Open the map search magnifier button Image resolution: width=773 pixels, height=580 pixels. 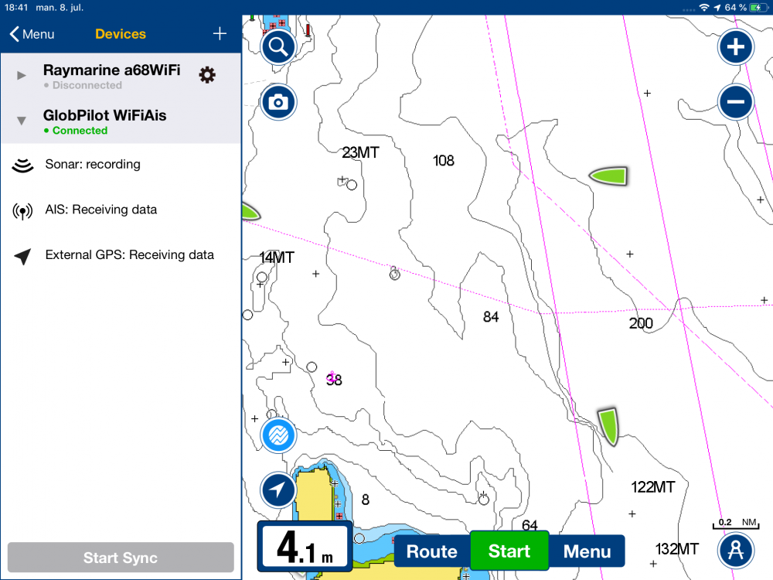278,47
